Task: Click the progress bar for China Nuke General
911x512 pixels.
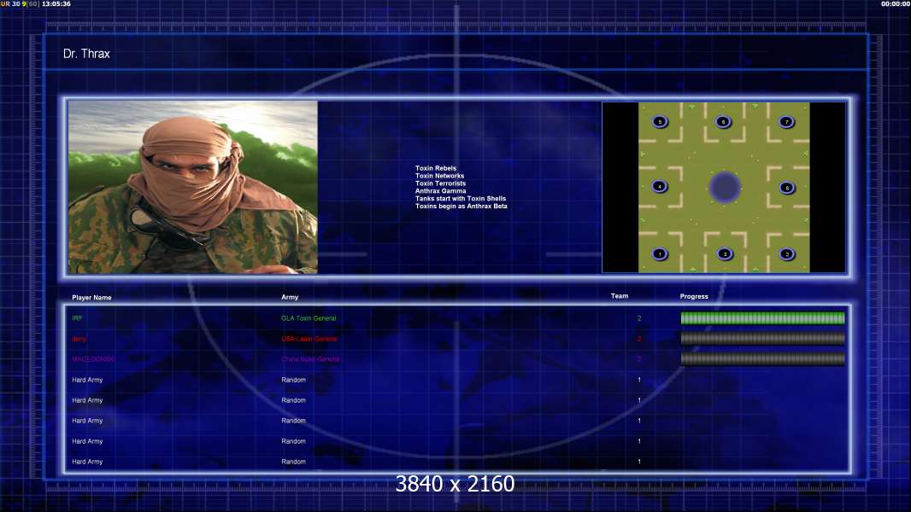Action: 762,359
